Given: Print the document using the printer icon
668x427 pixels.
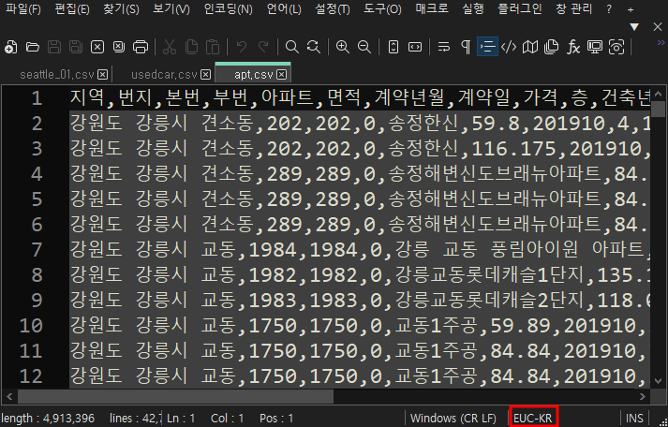Looking at the screenshot, I should coord(141,47).
